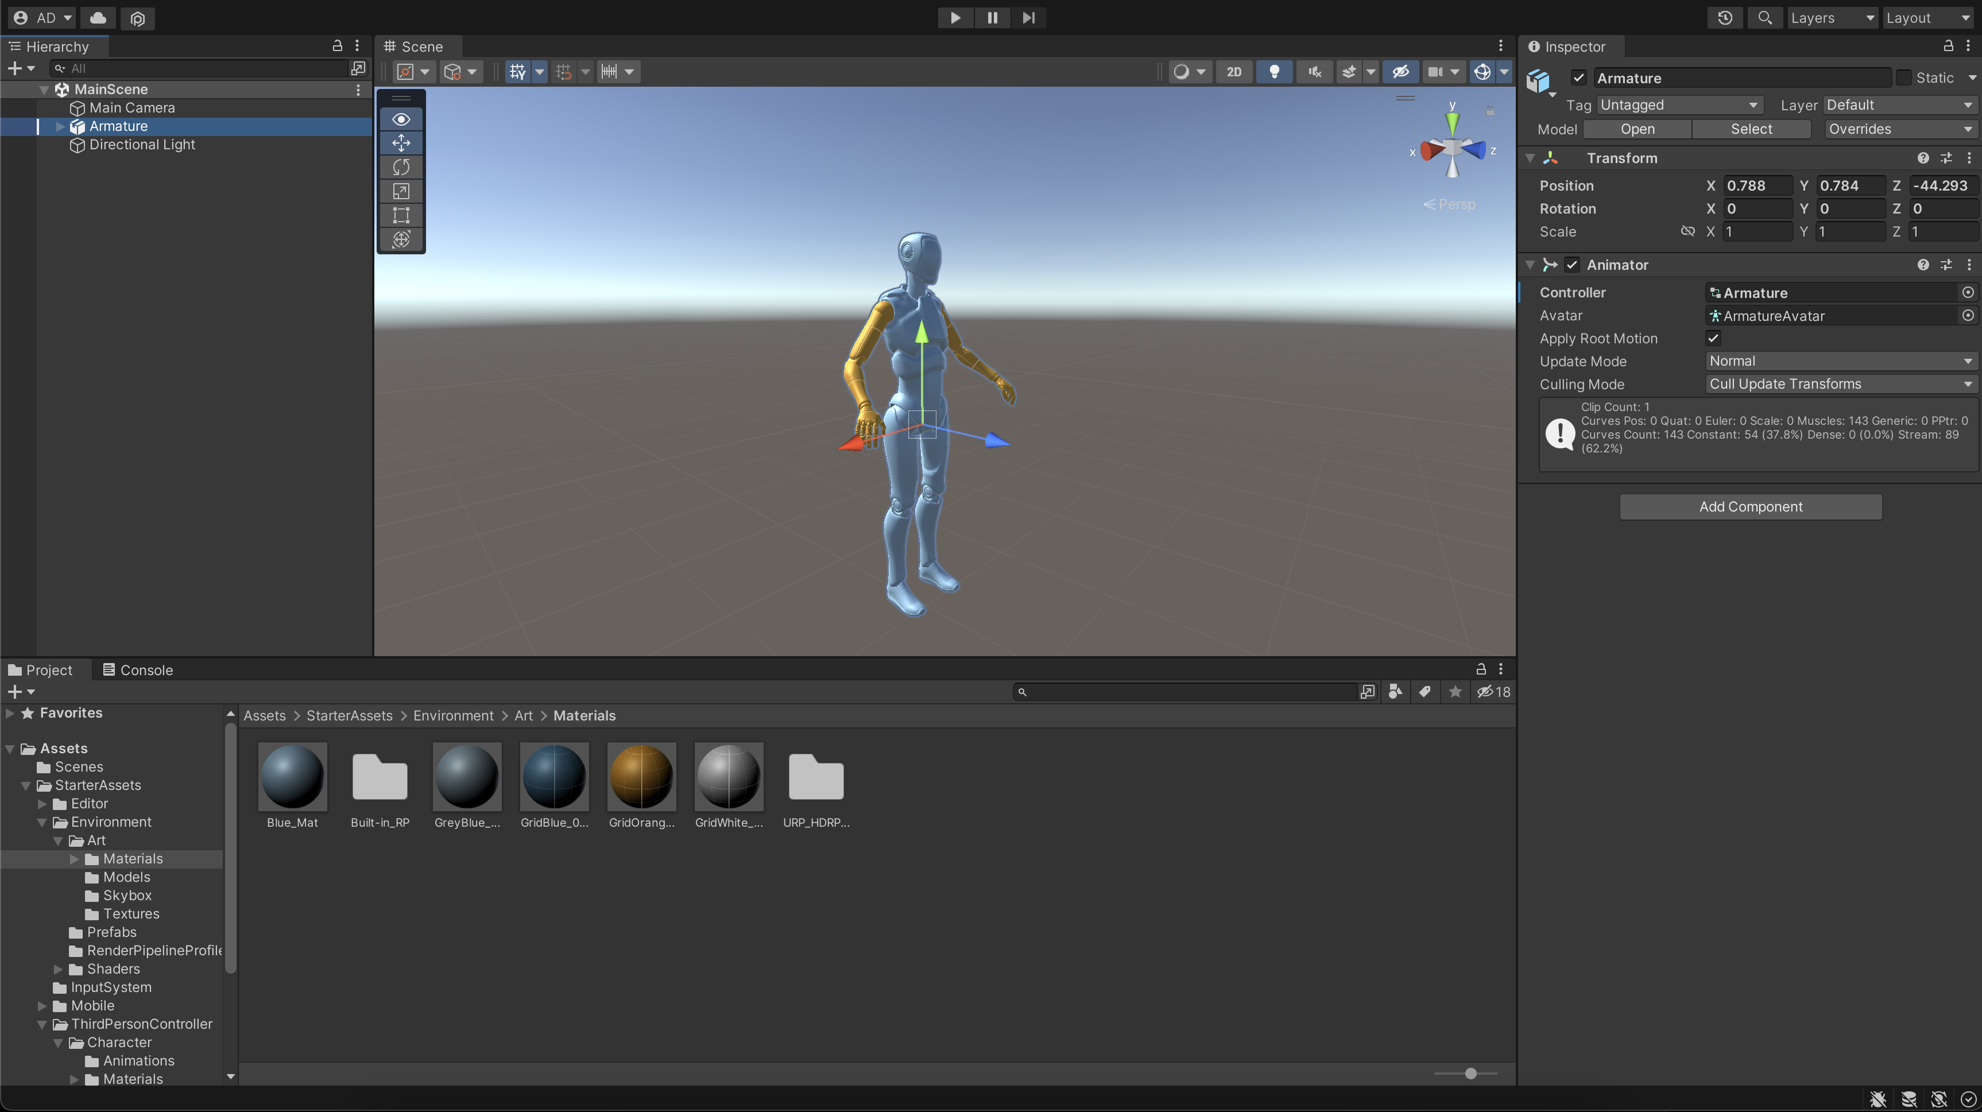Select the View (eye) tool in Scene
Viewport: 1982px width, 1112px height.
point(401,119)
